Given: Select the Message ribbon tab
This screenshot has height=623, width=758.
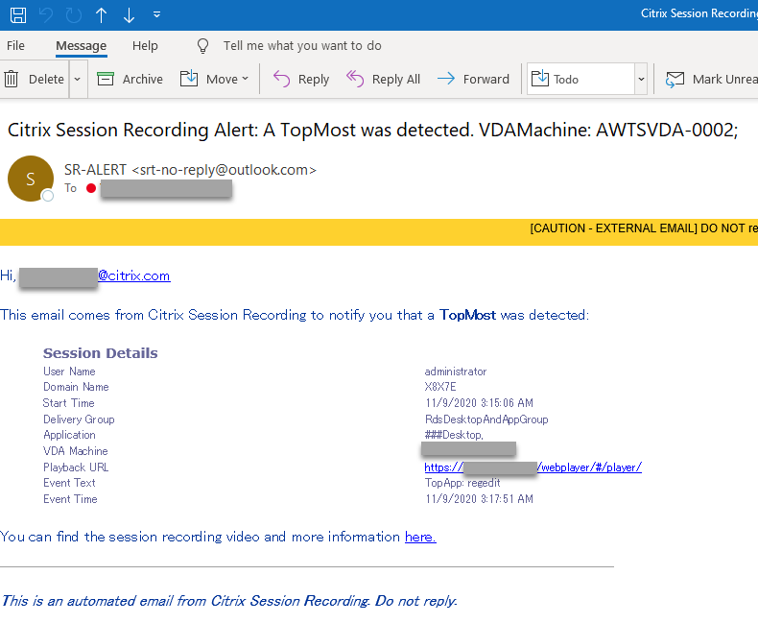Looking at the screenshot, I should 81,46.
